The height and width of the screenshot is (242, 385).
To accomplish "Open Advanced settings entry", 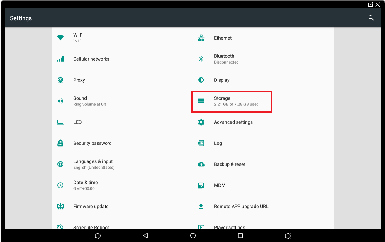I will coord(263,122).
